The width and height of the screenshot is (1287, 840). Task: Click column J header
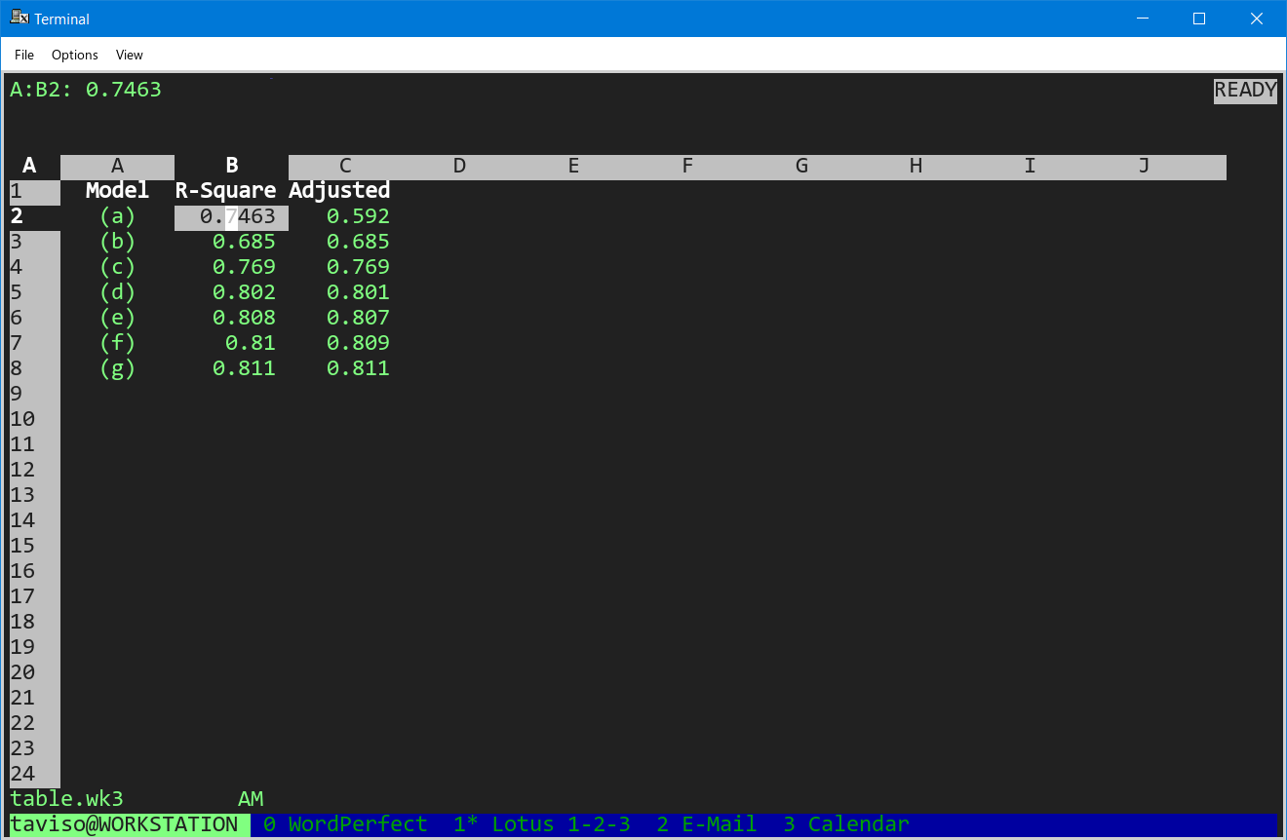click(x=1145, y=166)
